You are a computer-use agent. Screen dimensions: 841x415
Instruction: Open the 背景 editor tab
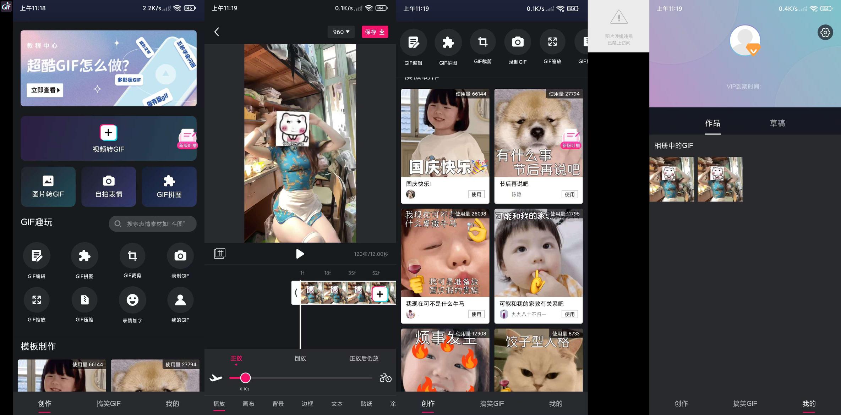[x=278, y=404]
